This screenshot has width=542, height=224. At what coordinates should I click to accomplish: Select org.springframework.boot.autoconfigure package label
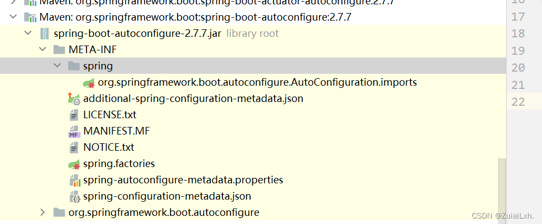coord(164,212)
